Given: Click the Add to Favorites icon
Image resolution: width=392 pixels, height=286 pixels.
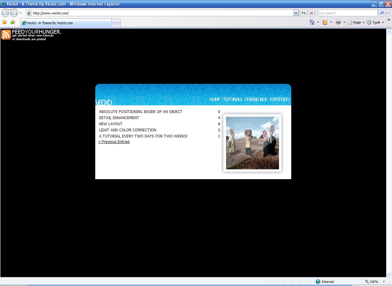Looking at the screenshot, I should (13, 22).
